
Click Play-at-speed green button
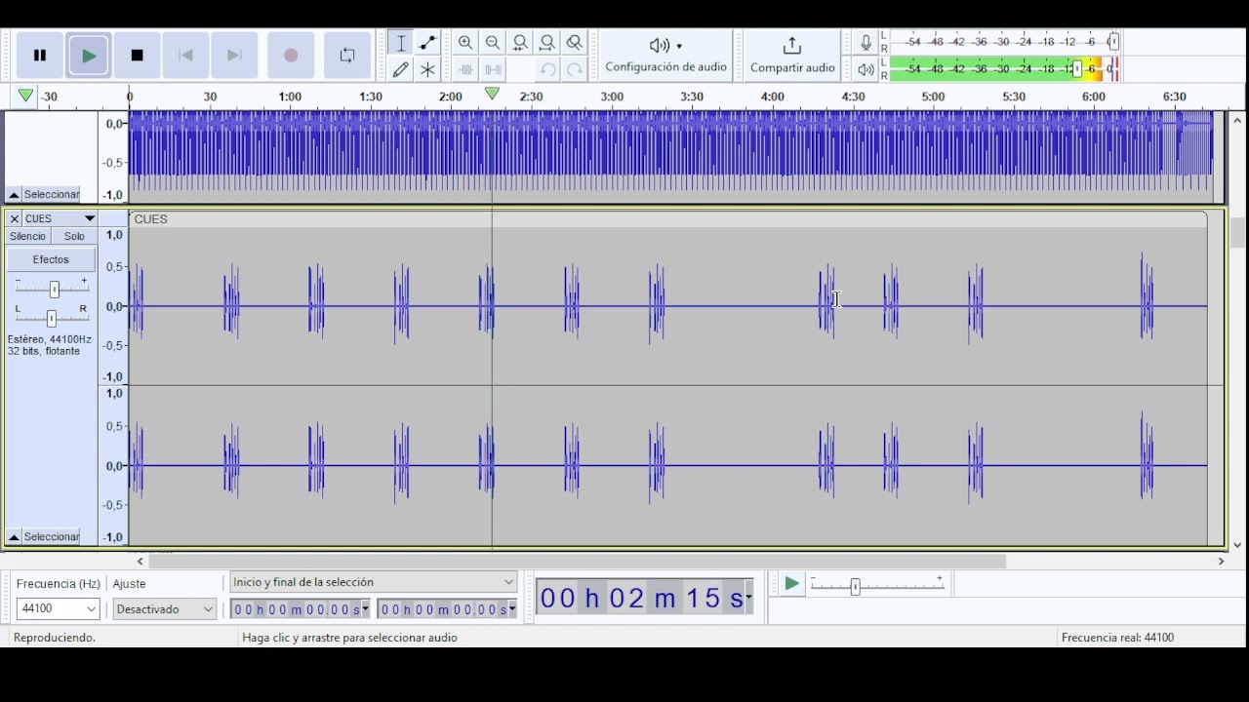pos(791,584)
